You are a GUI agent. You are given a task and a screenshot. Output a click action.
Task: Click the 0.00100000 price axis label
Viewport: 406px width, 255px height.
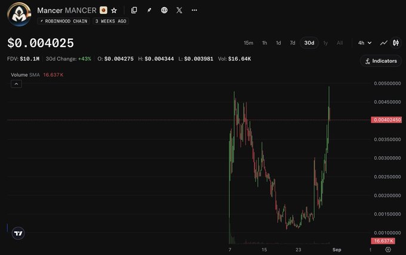pyautogui.click(x=387, y=233)
